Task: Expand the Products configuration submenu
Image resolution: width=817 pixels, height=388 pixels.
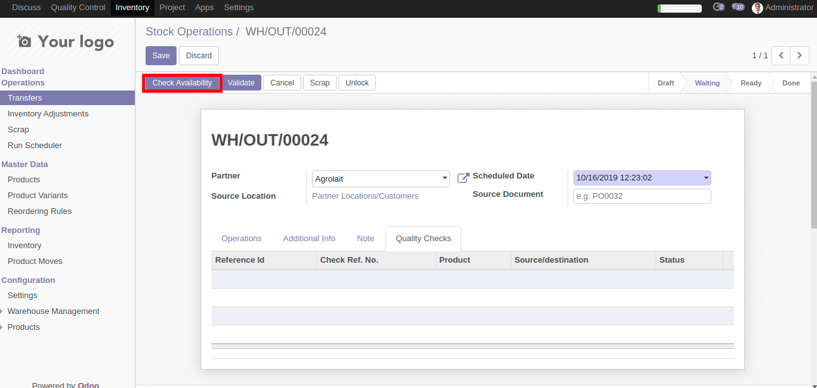Action: [23, 327]
